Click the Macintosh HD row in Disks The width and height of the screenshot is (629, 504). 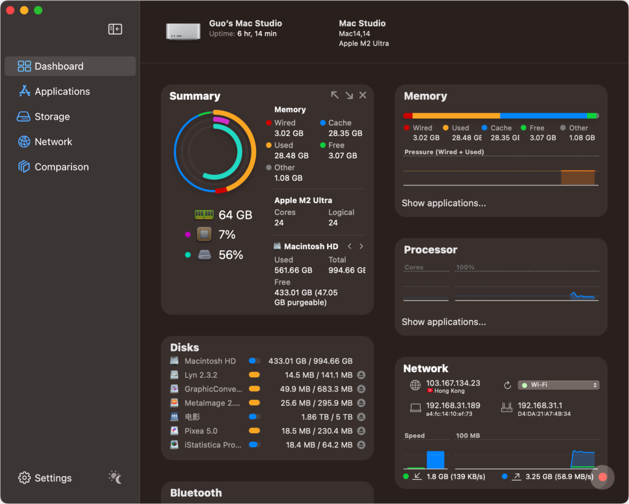[x=267, y=361]
